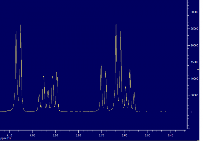Click the 20000 intensity label
Viewport: 203px width, 141px height.
194,45
